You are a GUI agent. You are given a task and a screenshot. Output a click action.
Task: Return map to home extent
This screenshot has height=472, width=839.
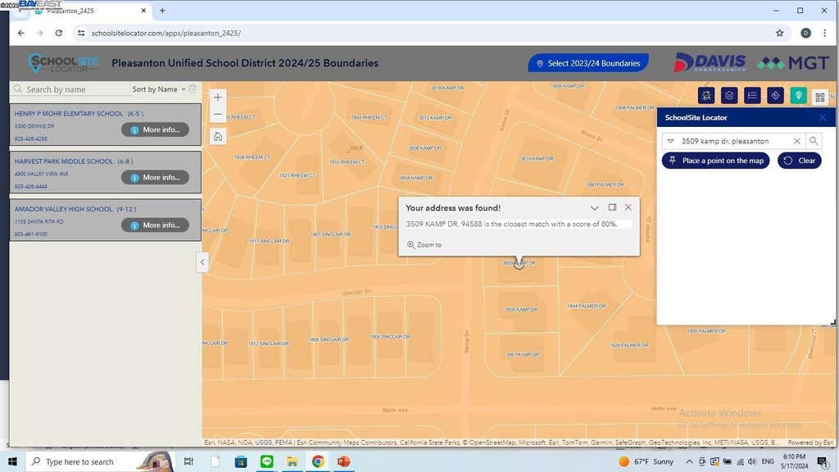click(x=218, y=137)
